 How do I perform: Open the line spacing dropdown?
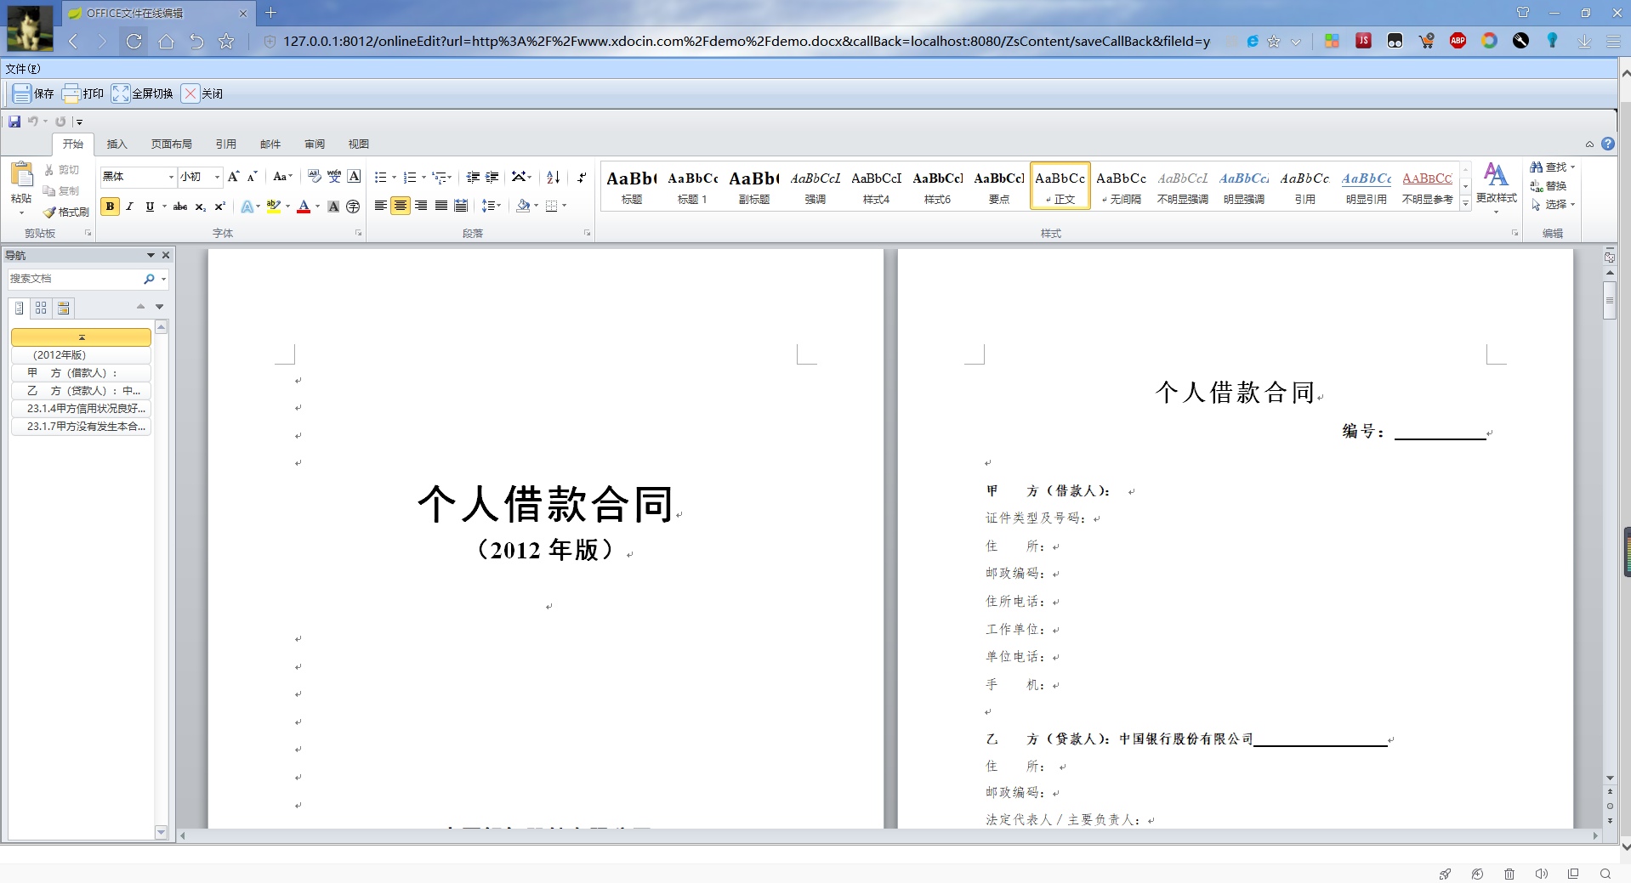tap(491, 206)
